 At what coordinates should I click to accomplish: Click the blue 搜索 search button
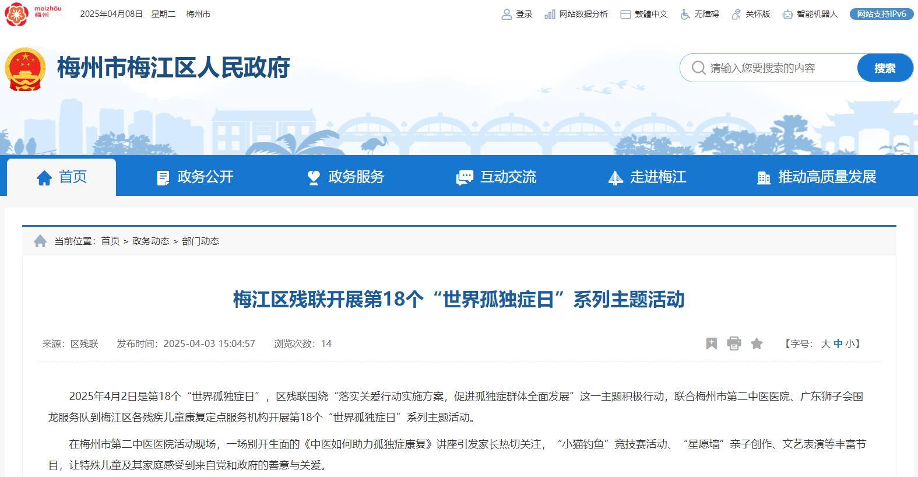884,68
